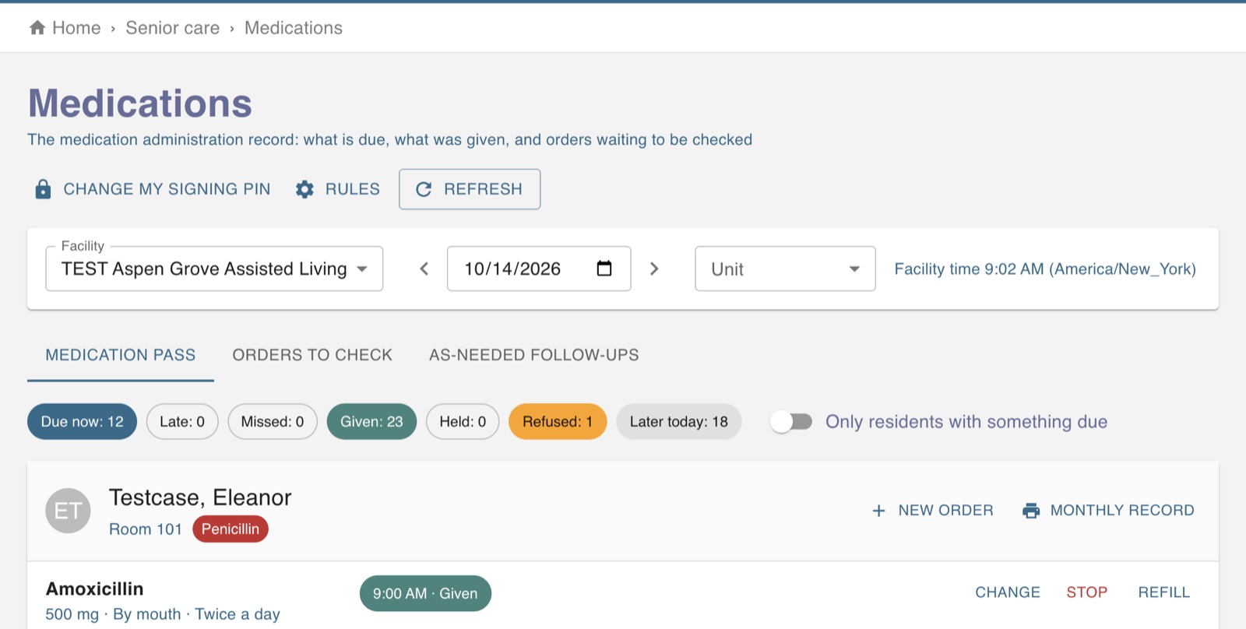Toggle Only residents with something due switch

click(x=791, y=422)
